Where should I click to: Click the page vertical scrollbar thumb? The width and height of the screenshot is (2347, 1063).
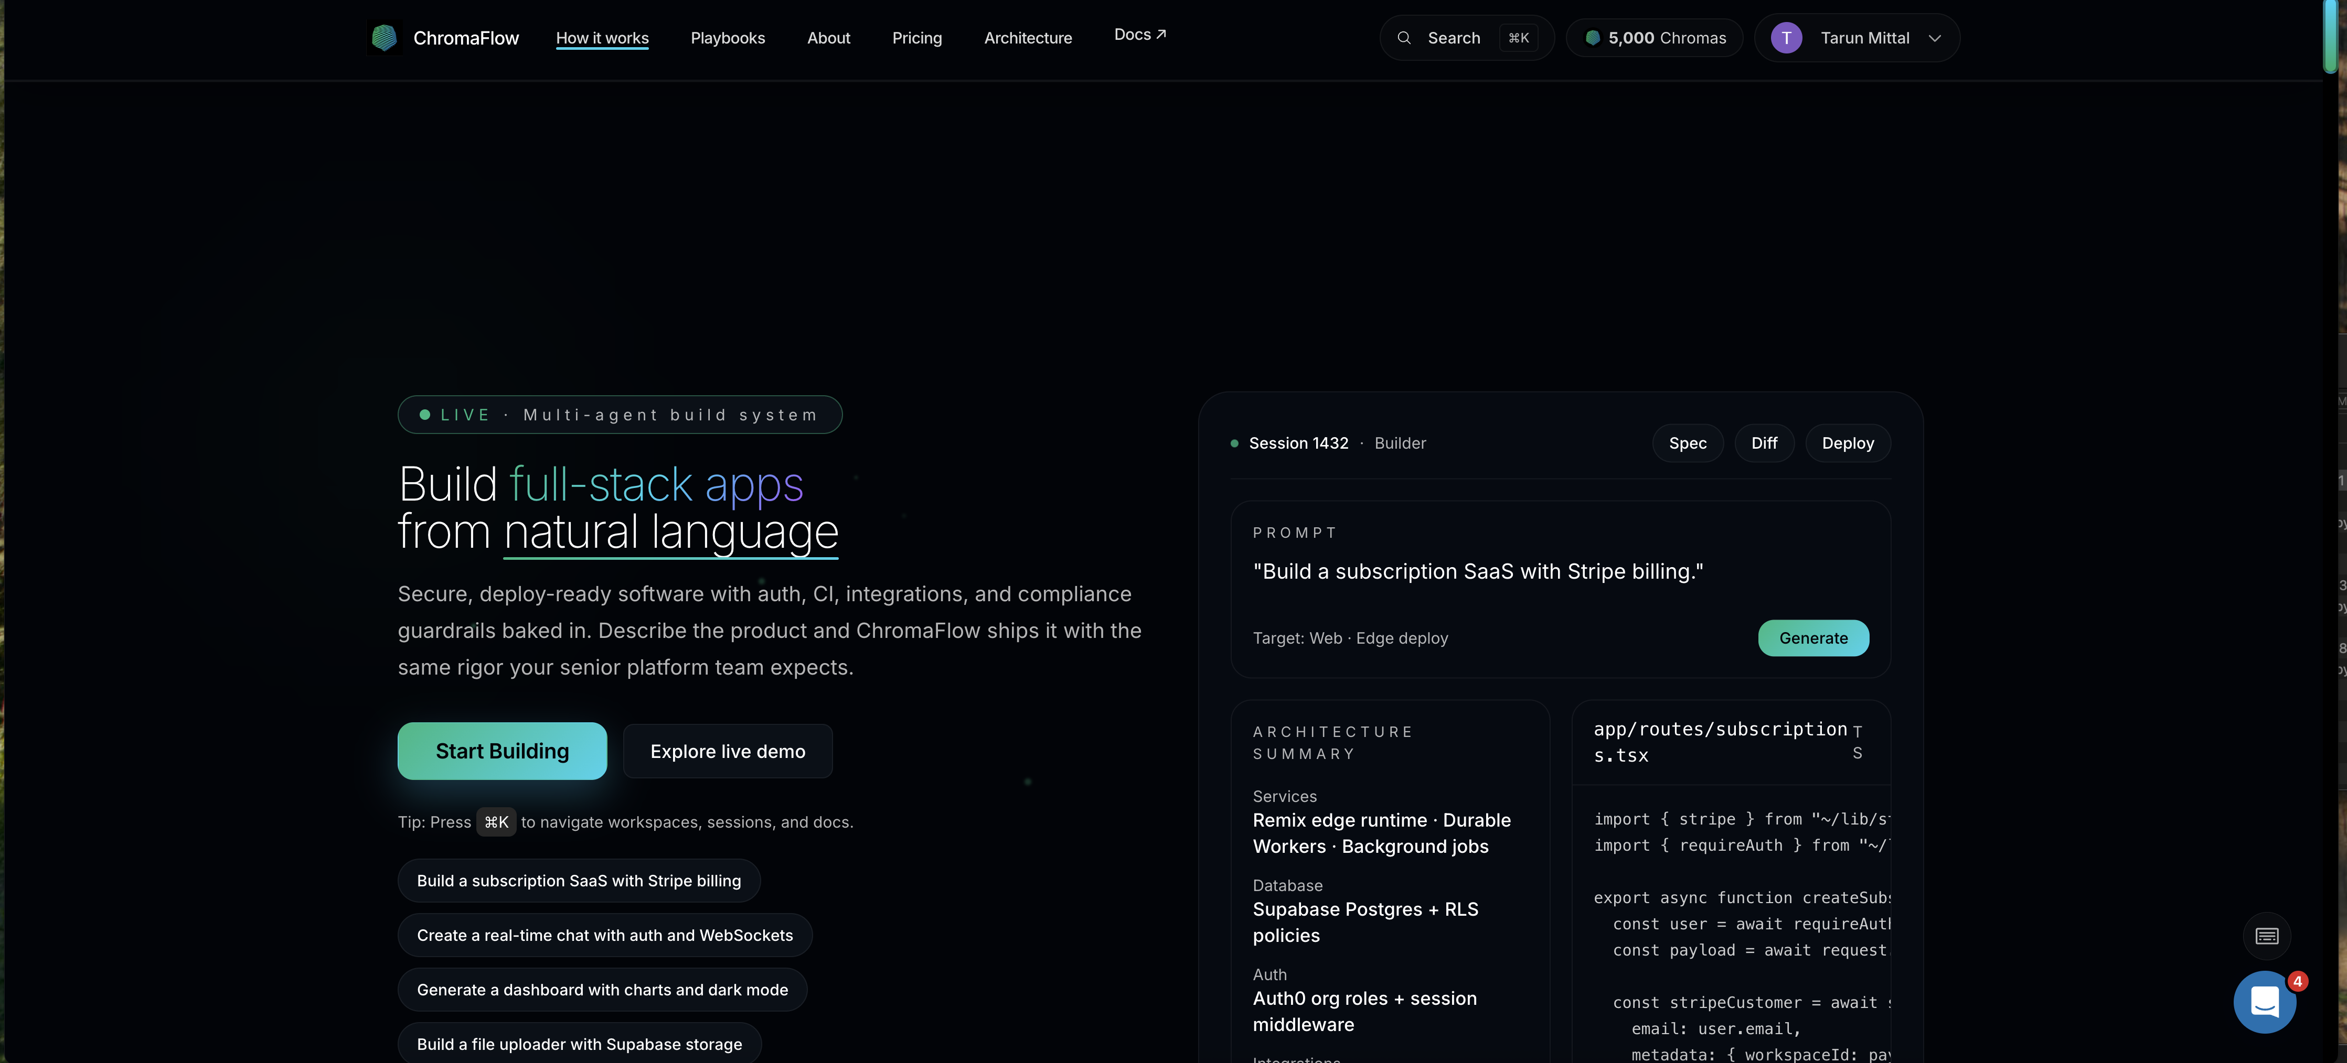pyautogui.click(x=2330, y=36)
